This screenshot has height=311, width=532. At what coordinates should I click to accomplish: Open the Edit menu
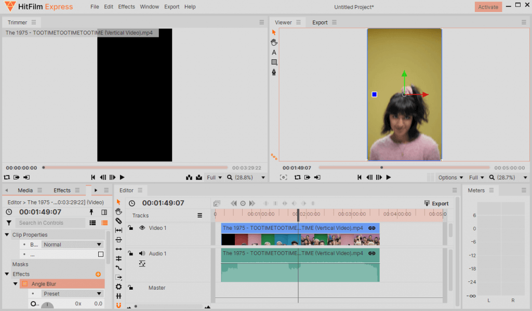(109, 7)
